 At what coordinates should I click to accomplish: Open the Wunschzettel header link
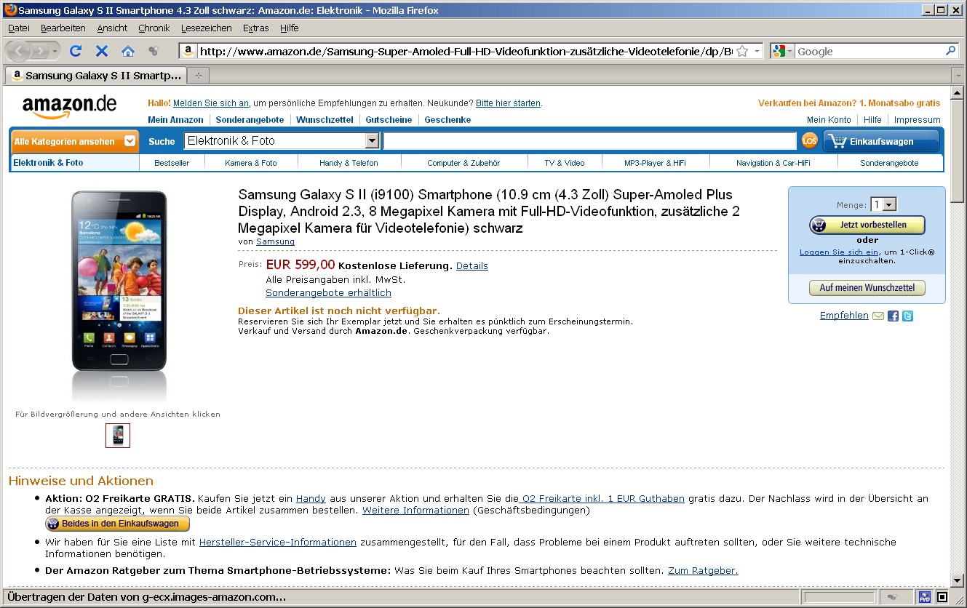click(x=325, y=120)
